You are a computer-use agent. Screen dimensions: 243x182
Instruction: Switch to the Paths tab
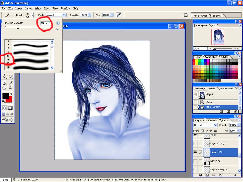[225, 120]
